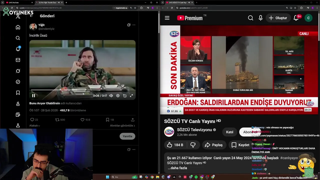The width and height of the screenshot is (320, 180).
Task: Go back with the Gönderi arrow
Action: [x=31, y=16]
